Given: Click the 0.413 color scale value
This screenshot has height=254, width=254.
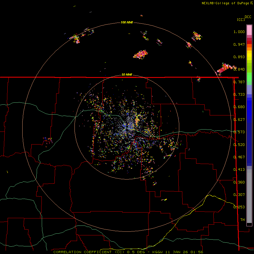Looking at the screenshot, I should click(239, 170).
